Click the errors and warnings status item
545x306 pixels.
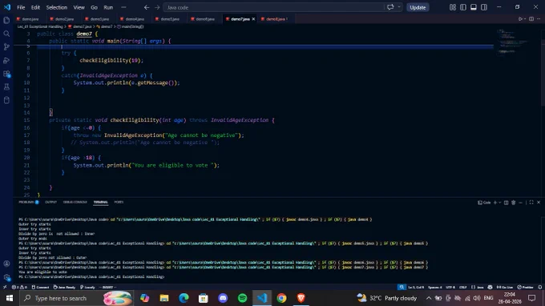19,288
